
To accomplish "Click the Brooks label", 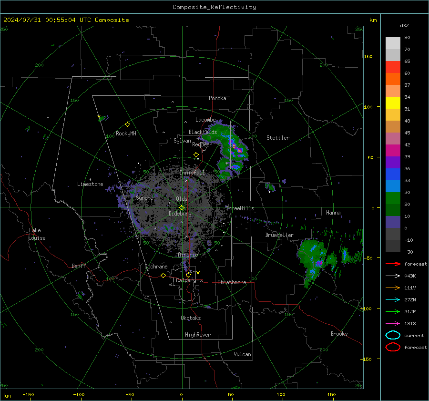I will click(339, 334).
